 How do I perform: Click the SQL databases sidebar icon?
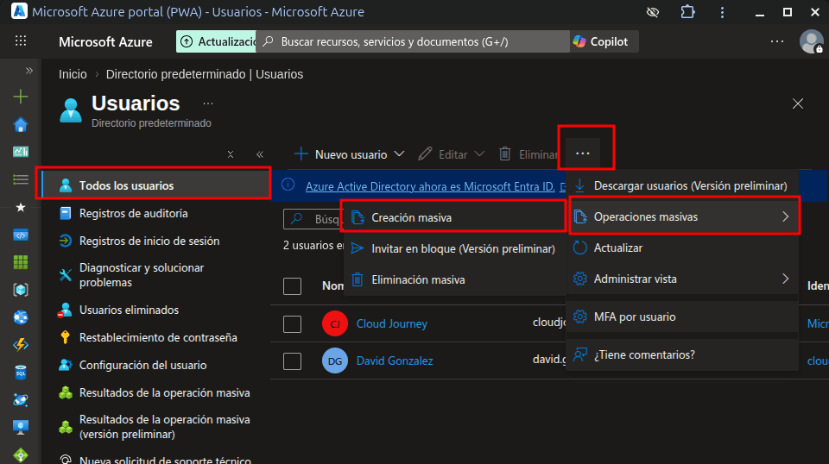click(21, 373)
